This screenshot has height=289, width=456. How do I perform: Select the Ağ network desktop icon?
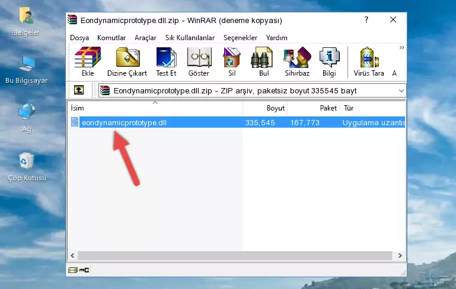tap(27, 118)
